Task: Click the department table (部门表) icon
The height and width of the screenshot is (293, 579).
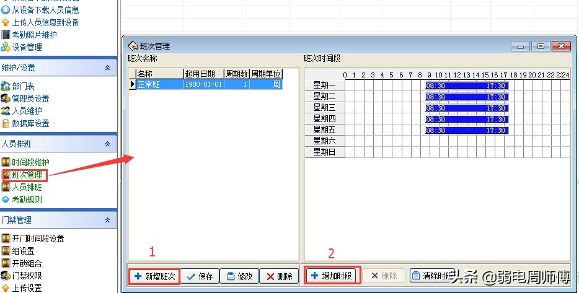Action: (x=6, y=86)
